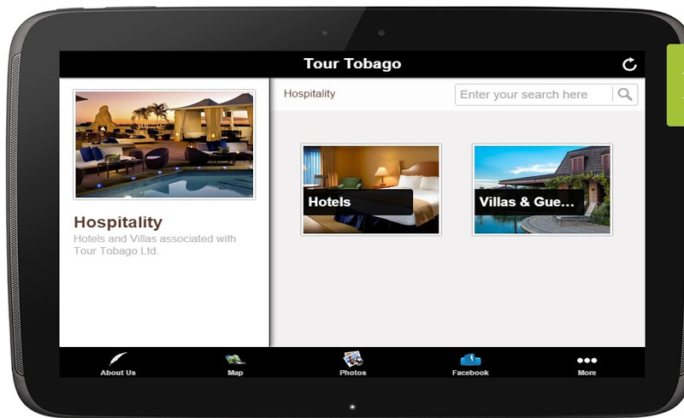The image size is (684, 418).
Task: Open the Photos icon
Action: pyautogui.click(x=353, y=359)
